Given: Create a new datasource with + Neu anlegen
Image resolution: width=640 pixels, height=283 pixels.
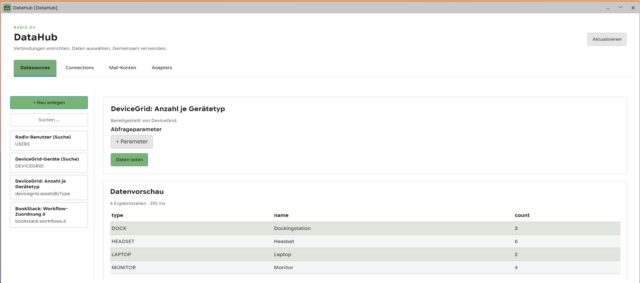Looking at the screenshot, I should click(x=49, y=102).
